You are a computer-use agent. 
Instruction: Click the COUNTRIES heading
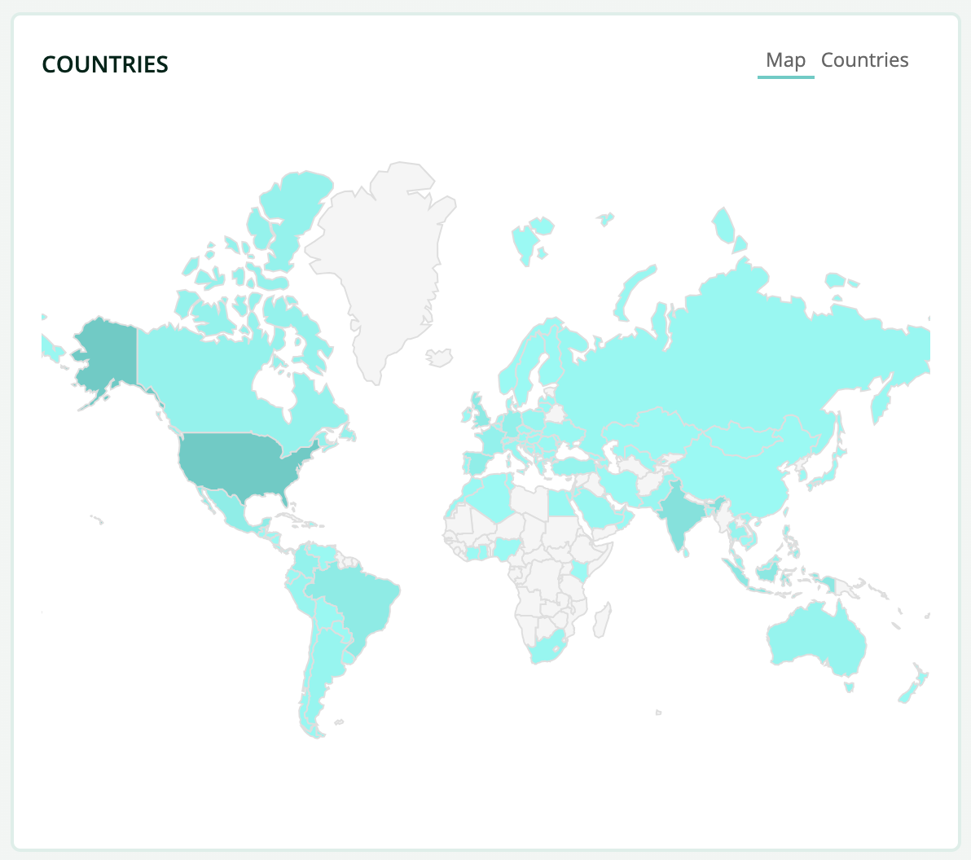point(103,64)
